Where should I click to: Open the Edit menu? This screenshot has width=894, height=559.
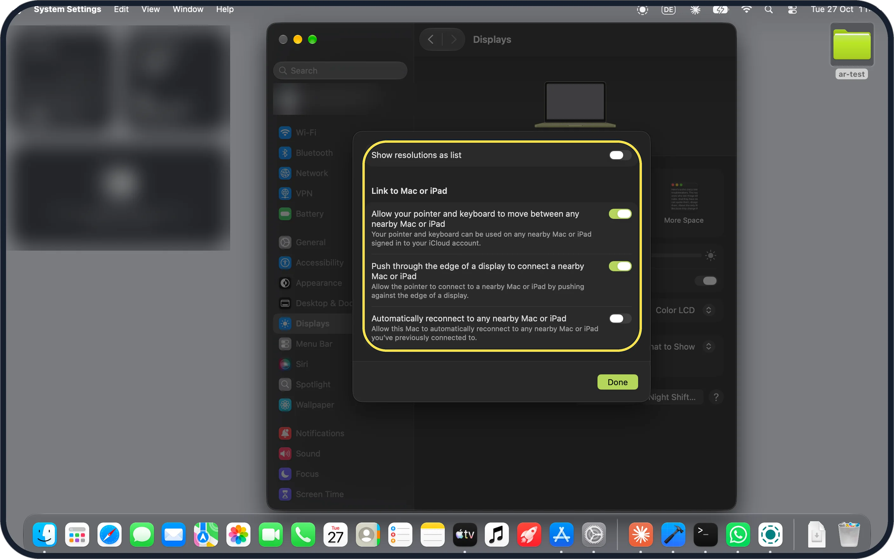click(121, 9)
